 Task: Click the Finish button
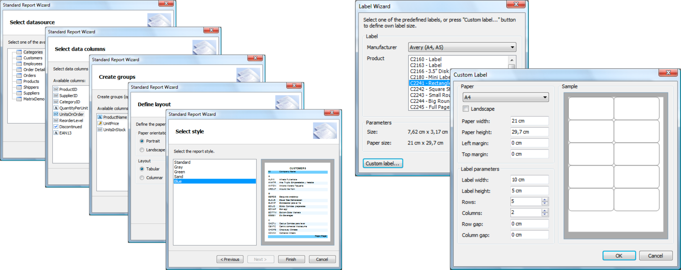pyautogui.click(x=291, y=259)
